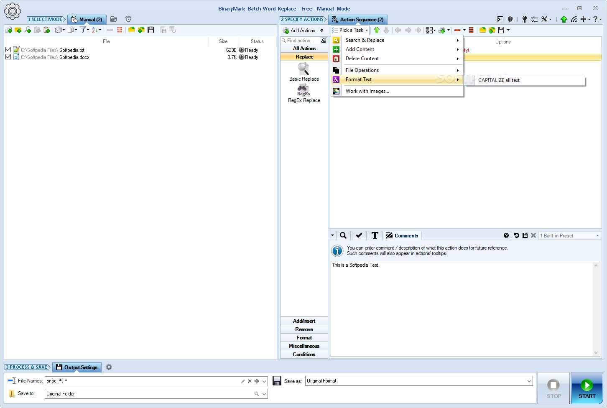Expand the small arrow left of tabs
Screen dimensions: 607x408
point(332,236)
